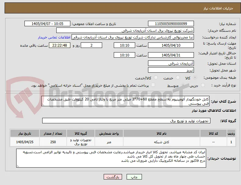241x185 pixels.
Task: Click the کد کالا column header
Action: click(x=213, y=133)
